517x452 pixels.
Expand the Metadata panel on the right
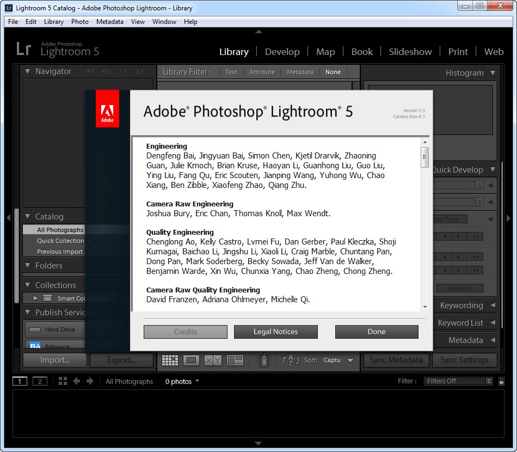(493, 340)
